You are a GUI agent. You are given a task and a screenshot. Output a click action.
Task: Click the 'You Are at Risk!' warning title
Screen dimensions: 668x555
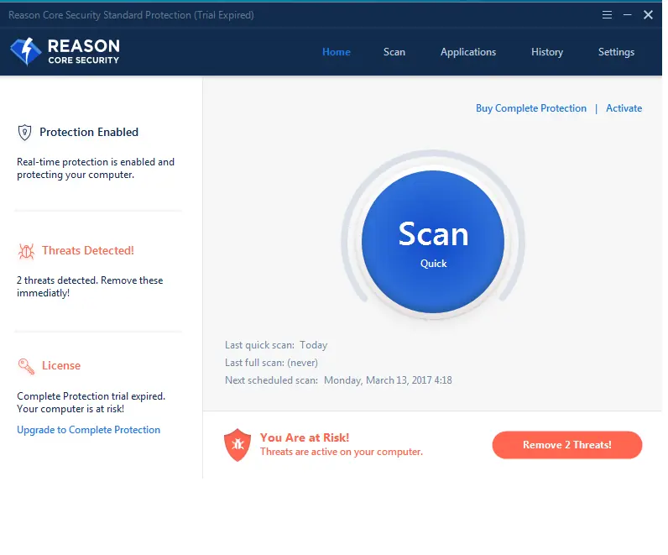click(305, 437)
